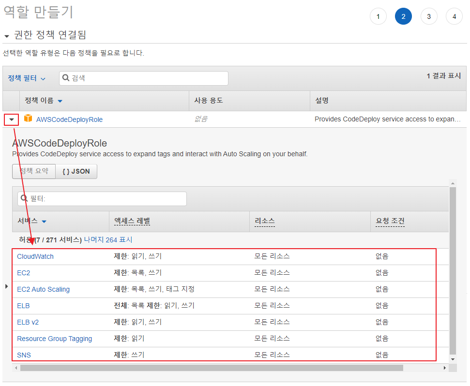Open the CloudWatch service link
This screenshot has width=470, height=386.
coord(35,256)
